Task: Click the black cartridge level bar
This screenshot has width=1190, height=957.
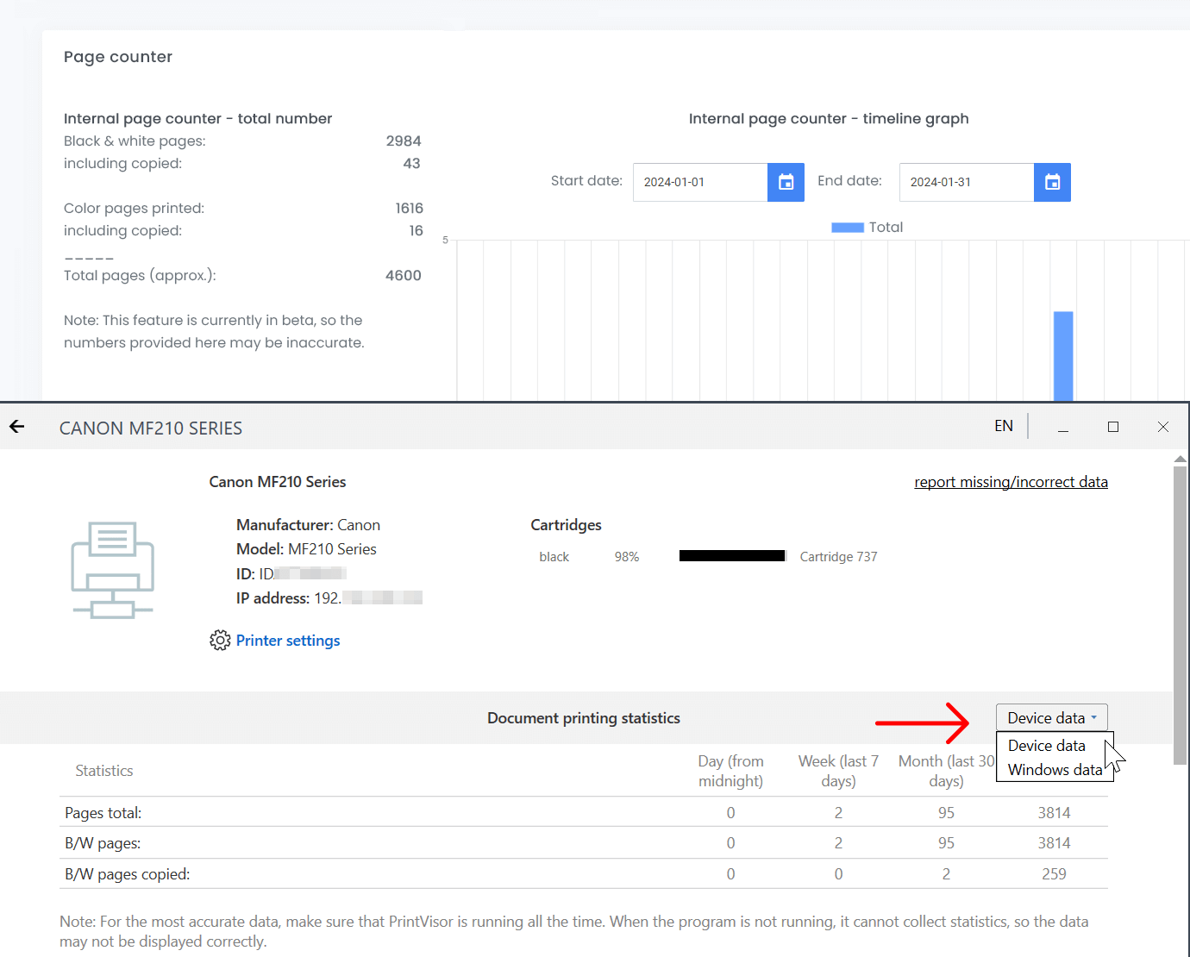Action: [732, 556]
